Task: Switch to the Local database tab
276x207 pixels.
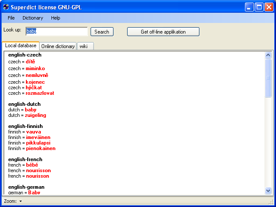Action: [x=20, y=45]
